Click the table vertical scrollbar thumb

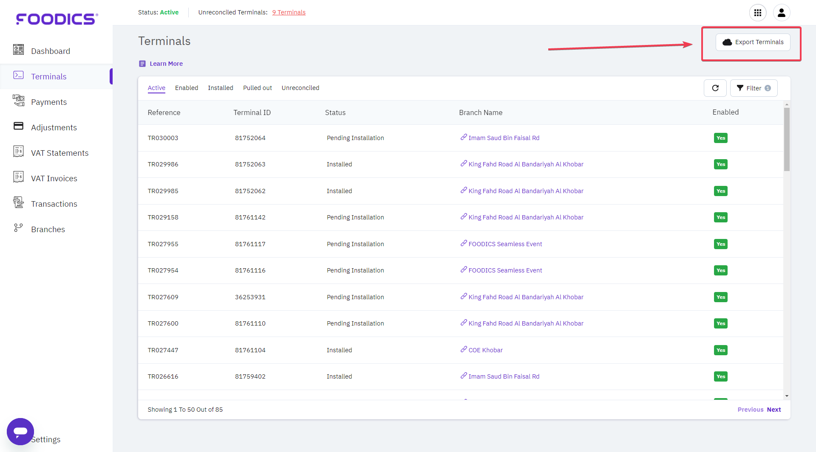pos(787,139)
